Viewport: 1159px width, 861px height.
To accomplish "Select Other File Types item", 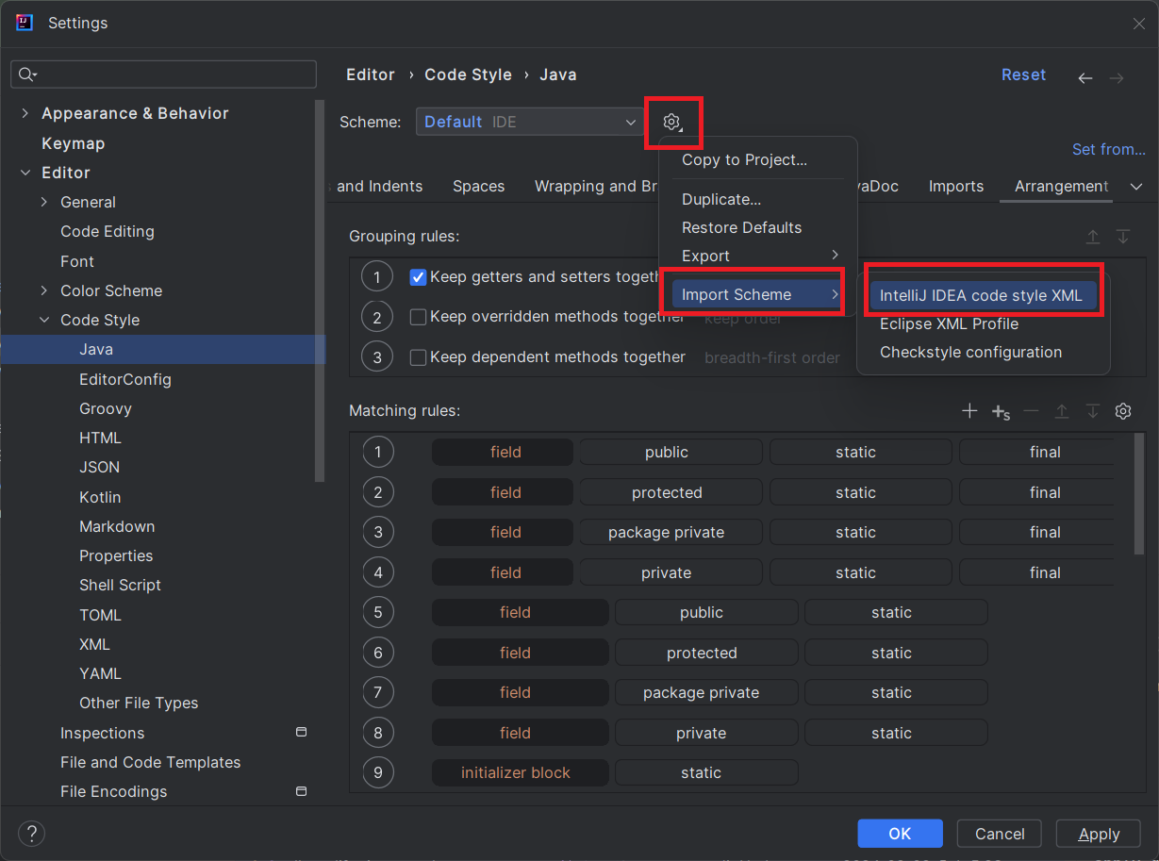I will tap(139, 703).
